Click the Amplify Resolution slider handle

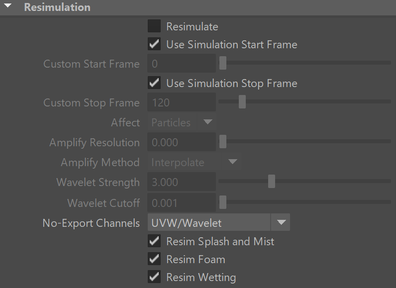click(x=223, y=142)
